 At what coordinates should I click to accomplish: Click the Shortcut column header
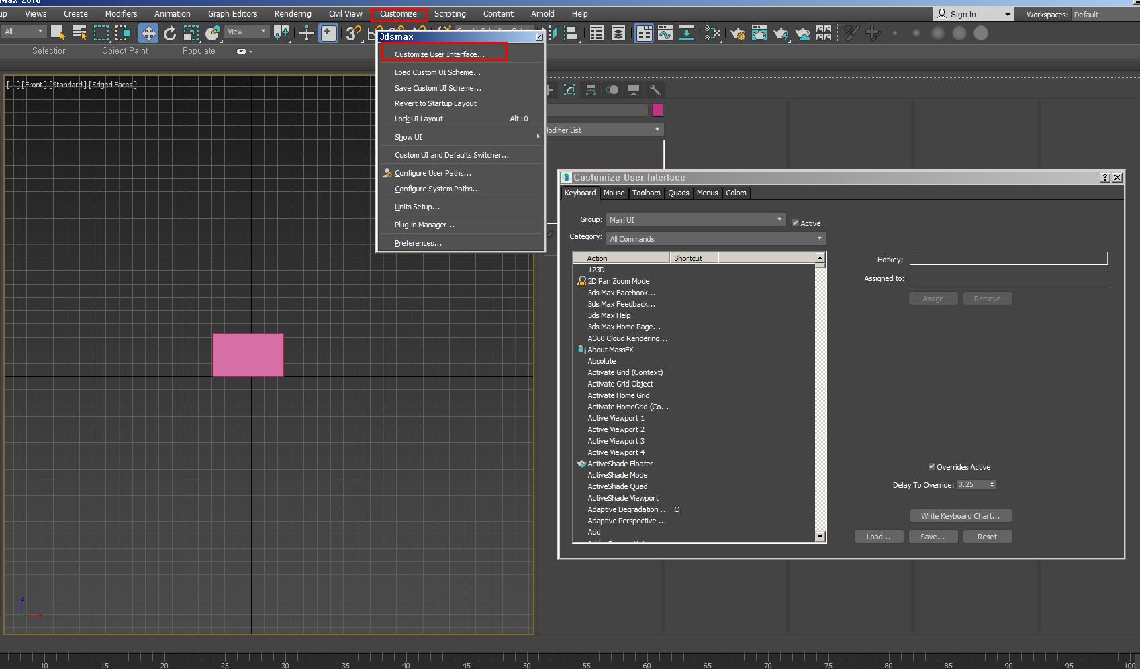pos(694,258)
